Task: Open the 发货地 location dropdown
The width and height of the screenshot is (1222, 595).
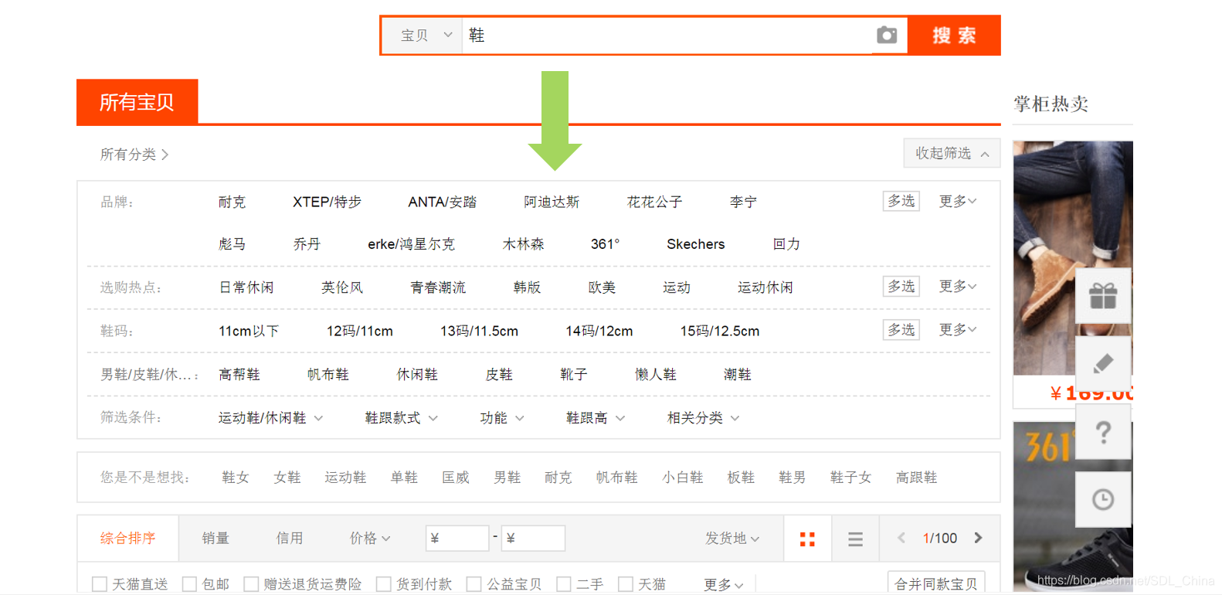Action: (732, 539)
